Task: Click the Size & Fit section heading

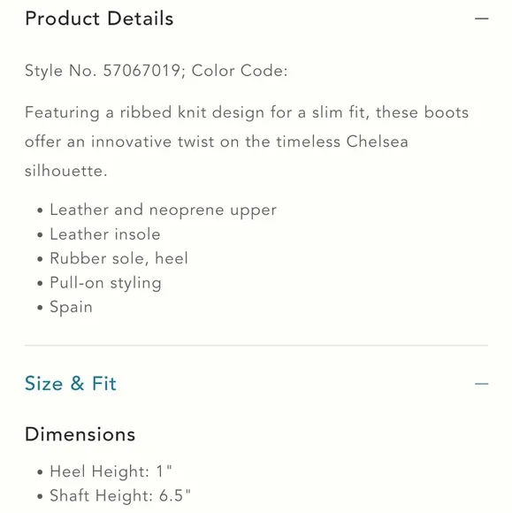Action: 71,383
